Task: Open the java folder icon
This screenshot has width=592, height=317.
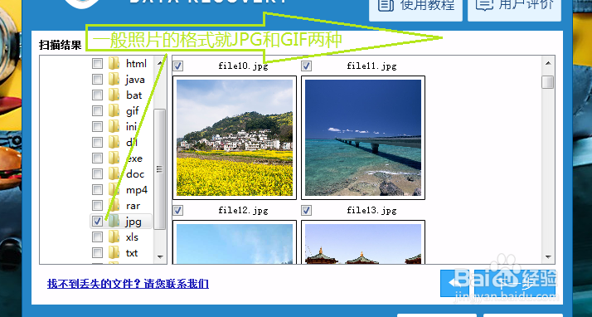Action: [x=114, y=79]
